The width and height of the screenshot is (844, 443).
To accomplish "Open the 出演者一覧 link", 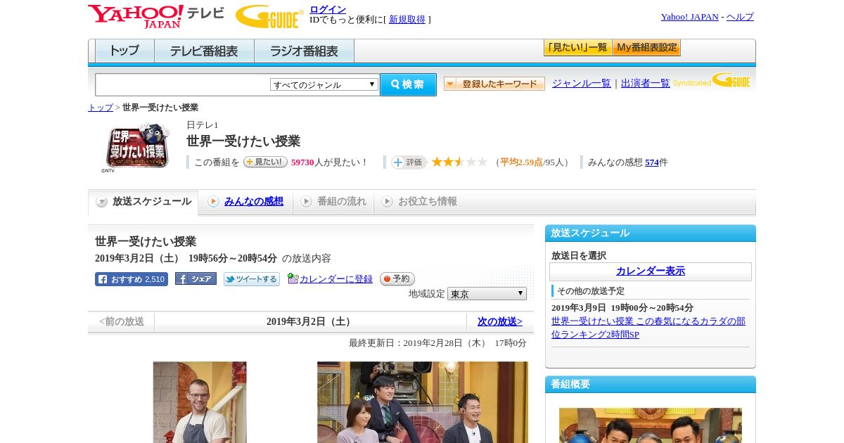I will pyautogui.click(x=646, y=84).
